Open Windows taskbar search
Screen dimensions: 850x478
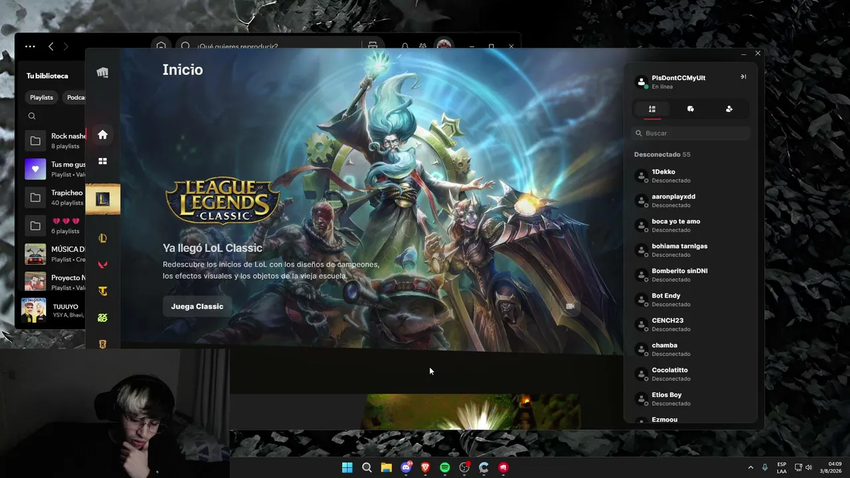pyautogui.click(x=367, y=467)
